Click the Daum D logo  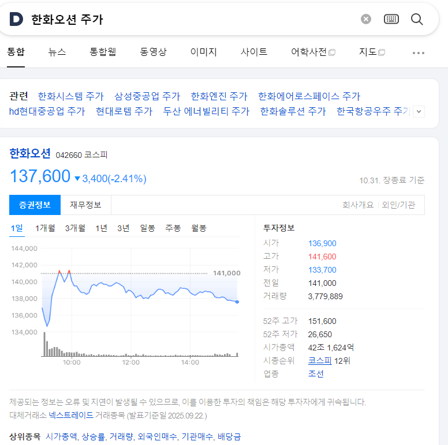pyautogui.click(x=16, y=19)
